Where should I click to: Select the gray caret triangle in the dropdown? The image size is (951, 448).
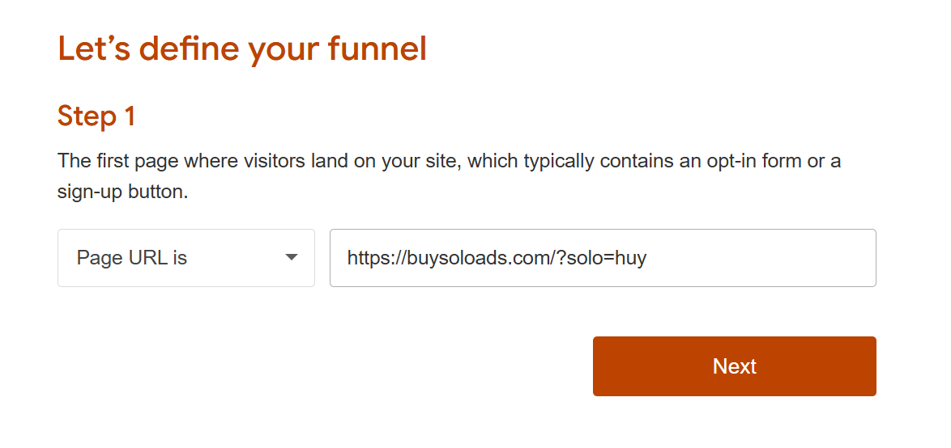click(x=292, y=257)
